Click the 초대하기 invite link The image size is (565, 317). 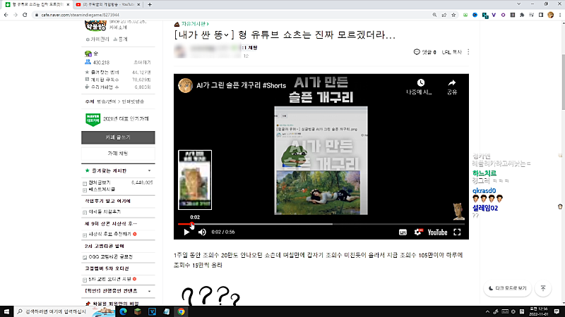[143, 63]
